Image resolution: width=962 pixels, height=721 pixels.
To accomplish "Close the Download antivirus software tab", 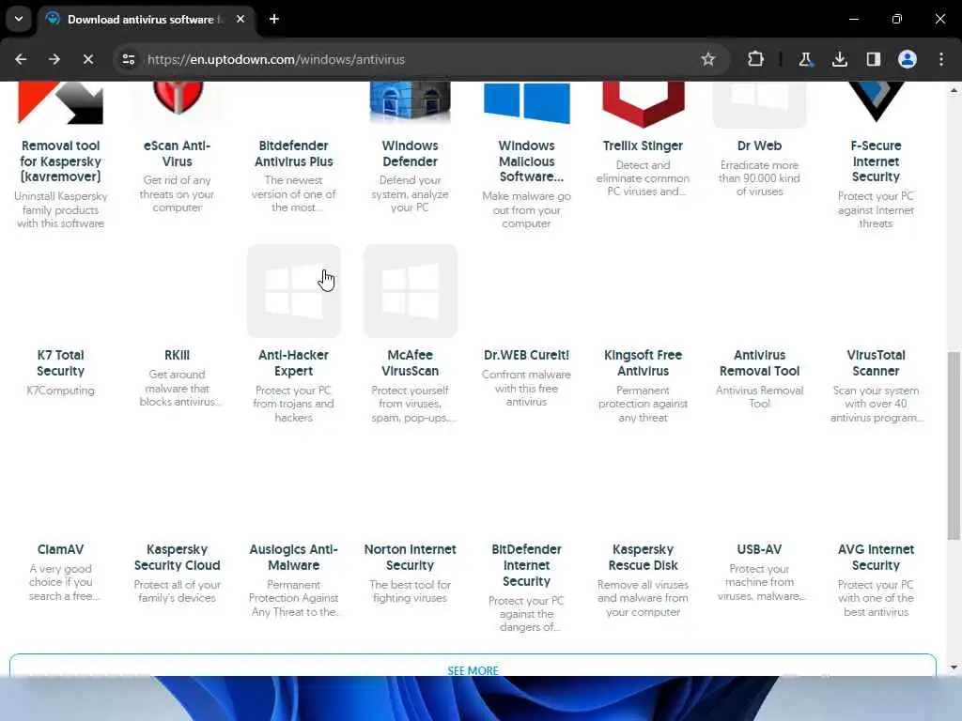I will (240, 19).
